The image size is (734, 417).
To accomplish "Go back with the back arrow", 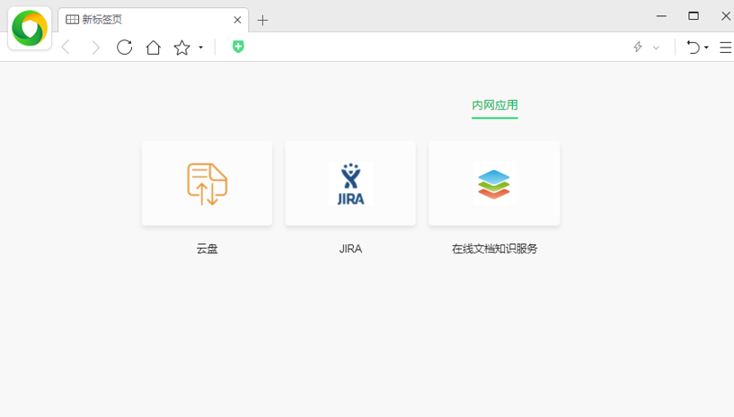I will point(66,47).
